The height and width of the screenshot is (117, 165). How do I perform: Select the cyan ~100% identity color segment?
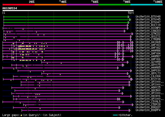click(147, 5)
